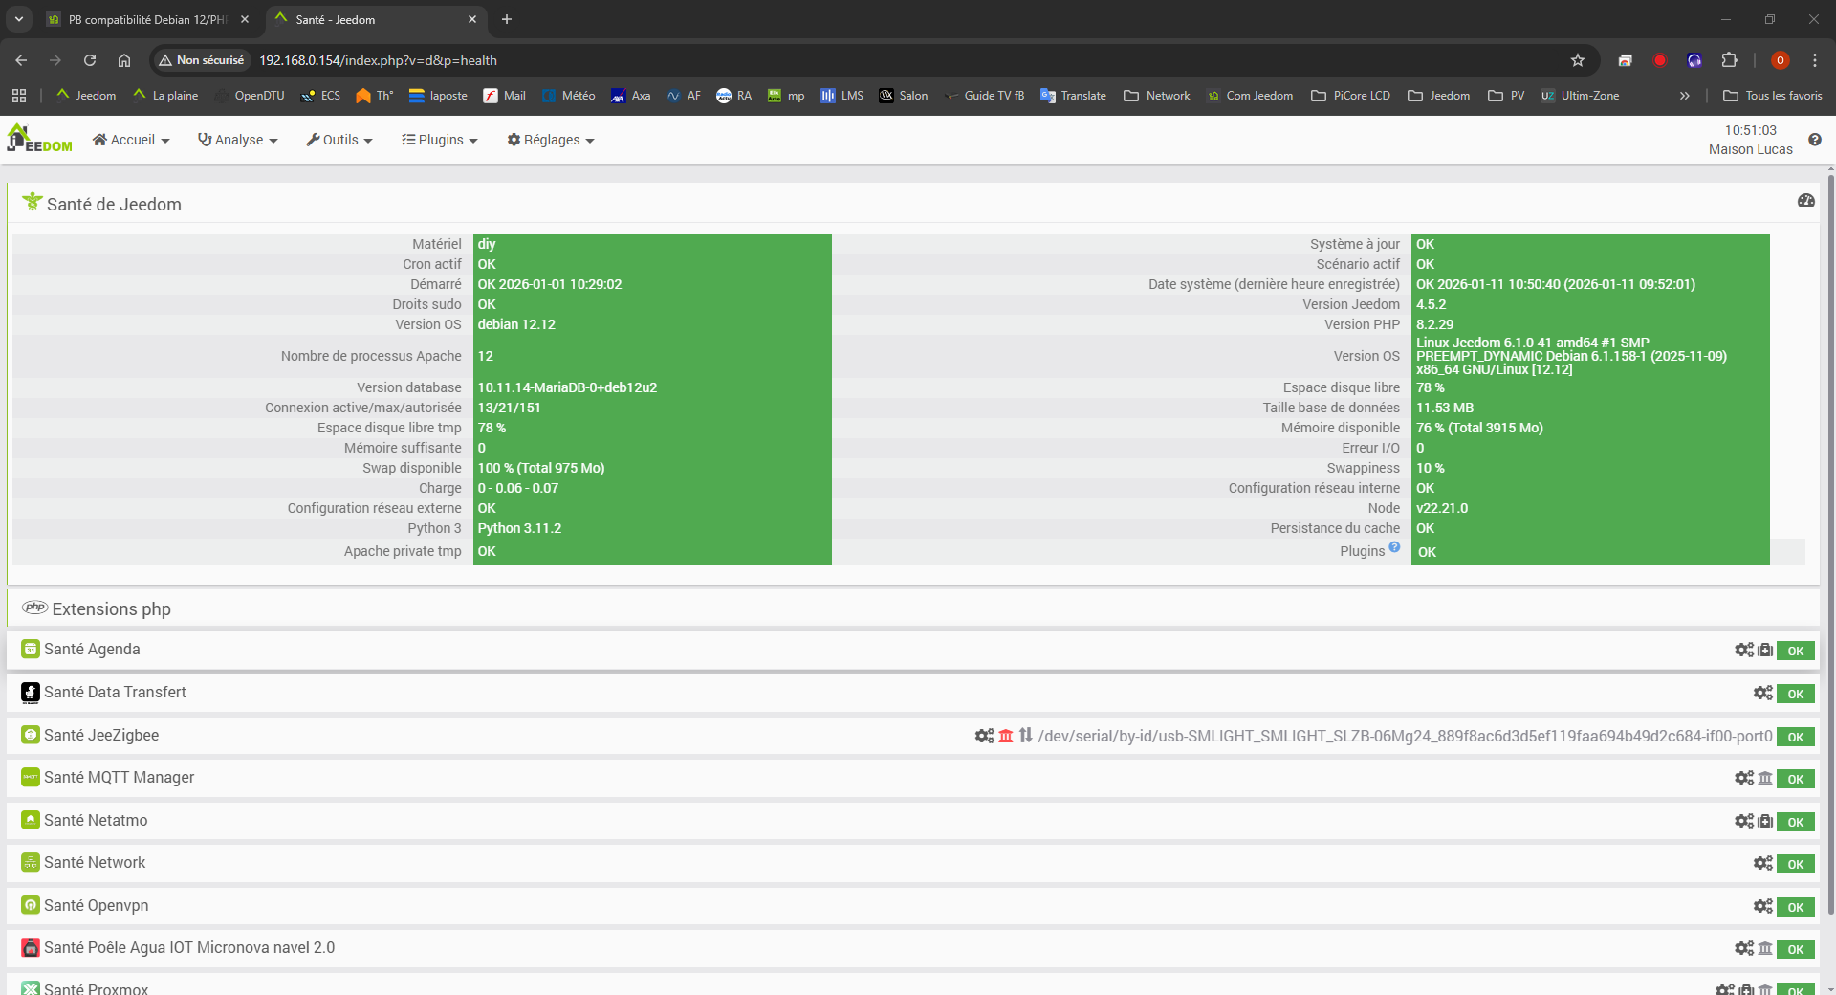Click the Non sécurisé site info chip
The width and height of the screenshot is (1836, 995).
click(202, 60)
